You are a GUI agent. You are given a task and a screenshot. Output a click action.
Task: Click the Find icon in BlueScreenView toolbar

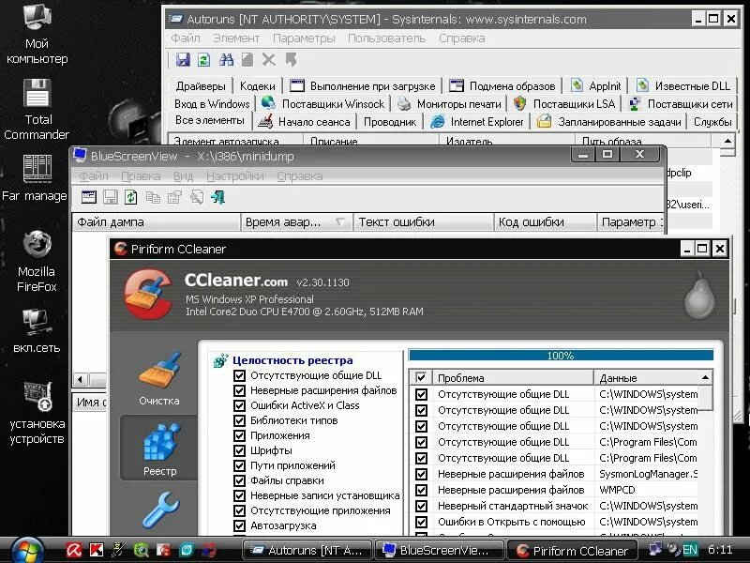(197, 197)
